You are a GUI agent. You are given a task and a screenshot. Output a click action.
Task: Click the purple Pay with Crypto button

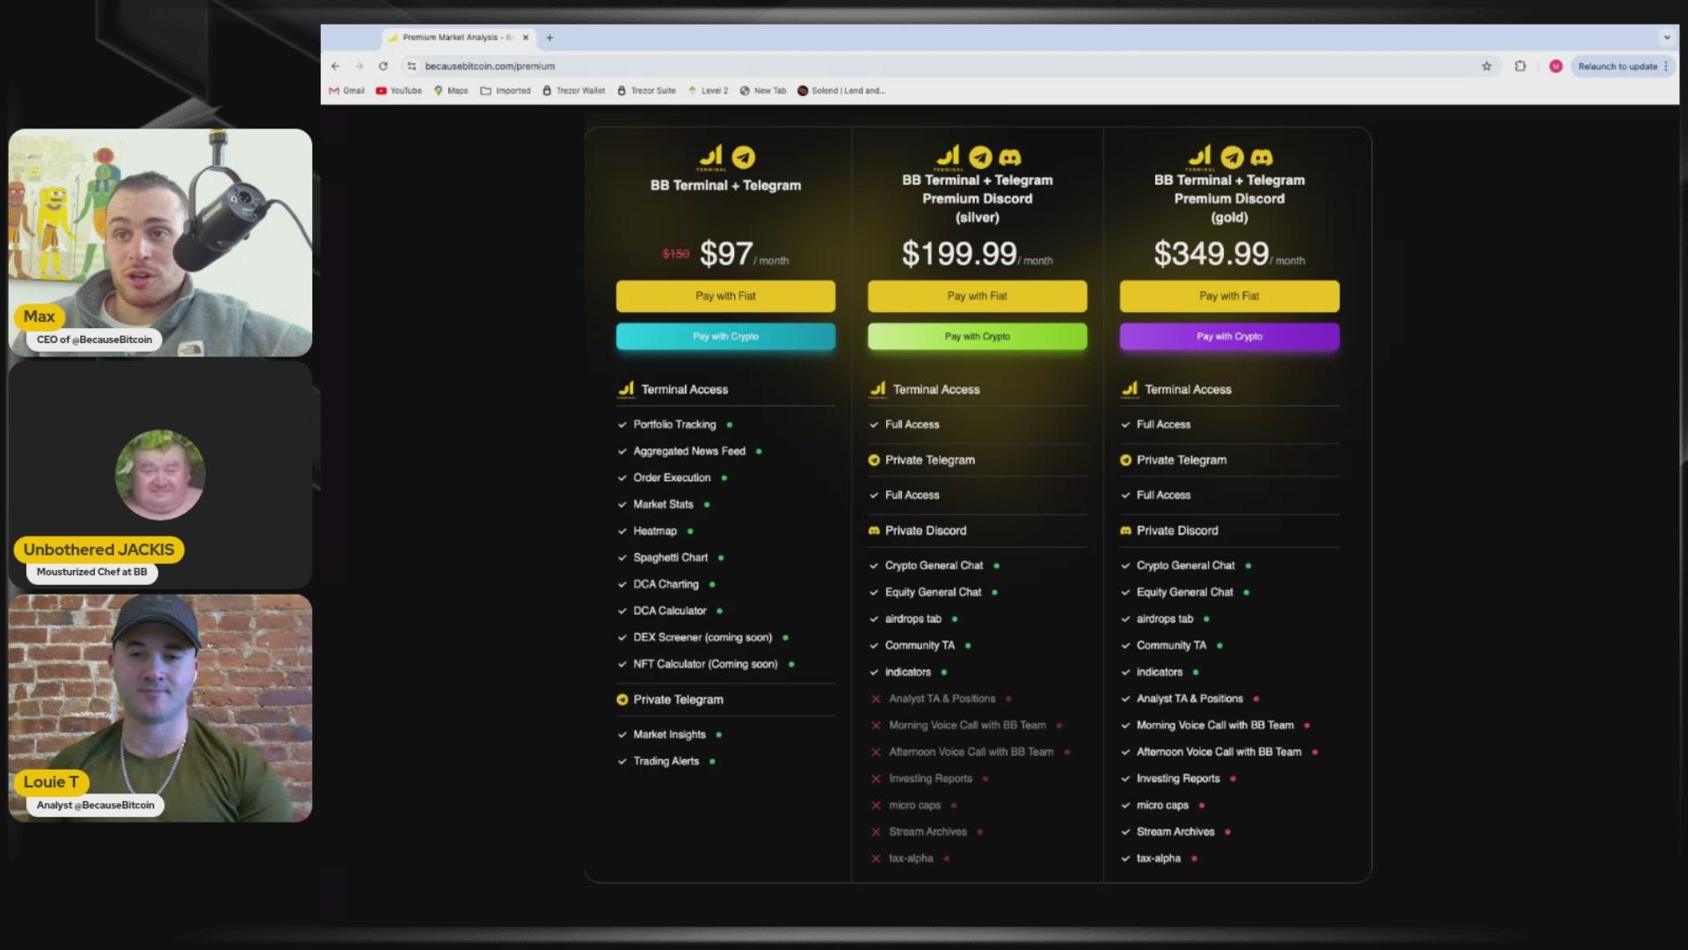pyautogui.click(x=1229, y=336)
